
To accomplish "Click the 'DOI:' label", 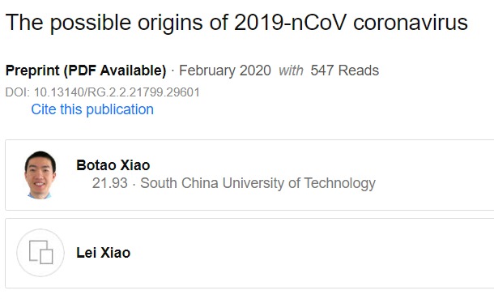I will click(18, 92).
